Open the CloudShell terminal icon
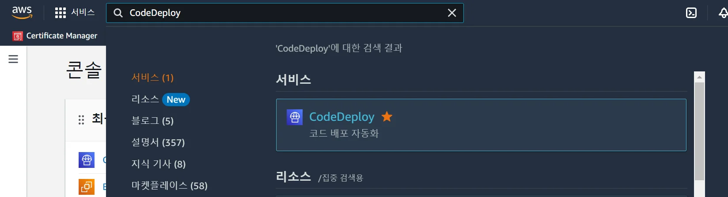728x197 pixels. pos(691,13)
